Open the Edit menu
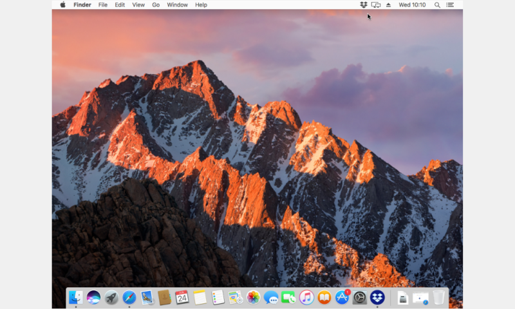 click(120, 5)
